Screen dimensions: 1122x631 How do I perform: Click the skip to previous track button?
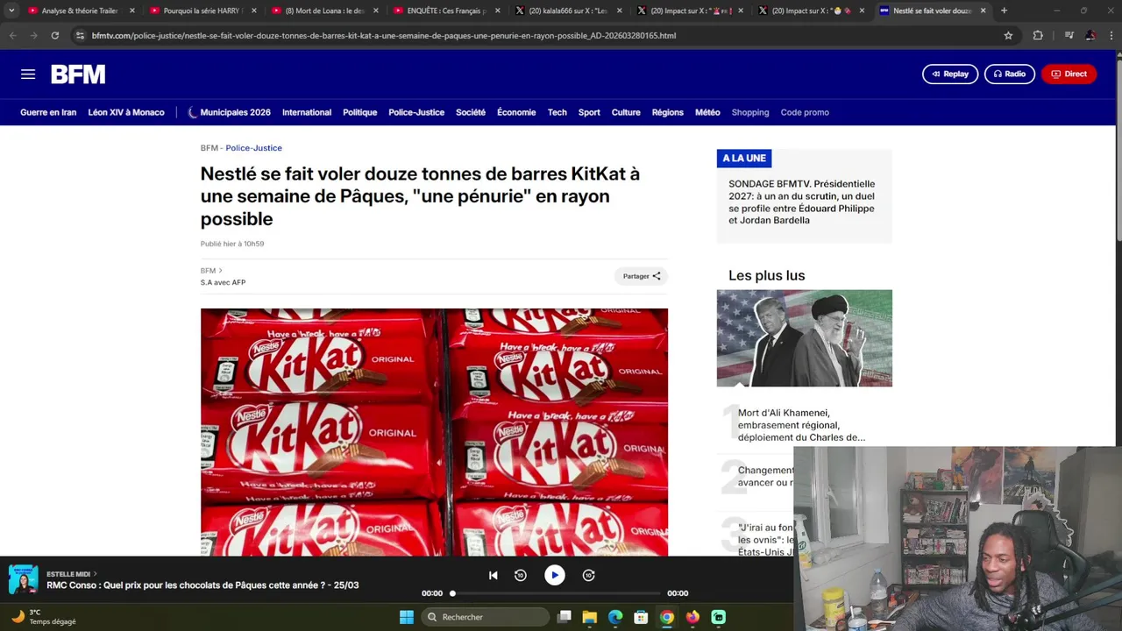[494, 575]
